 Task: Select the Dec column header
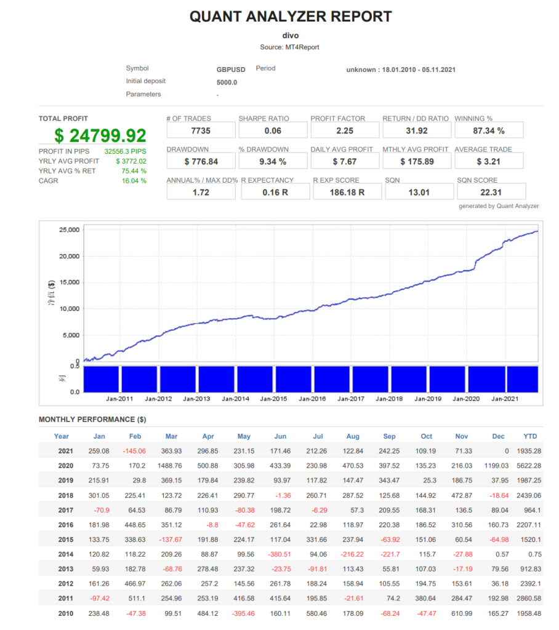498,436
